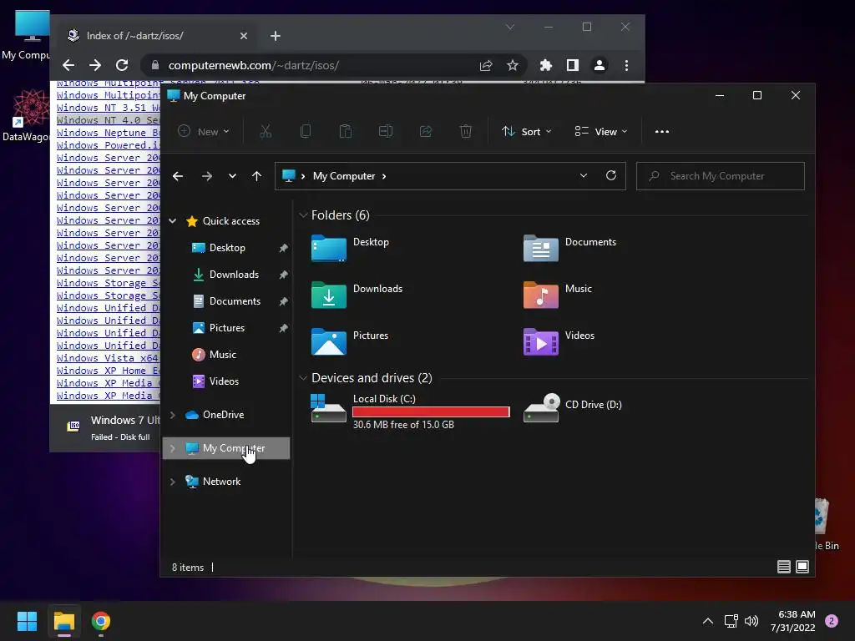Select the Local Disk (C:) drive

[x=411, y=411]
